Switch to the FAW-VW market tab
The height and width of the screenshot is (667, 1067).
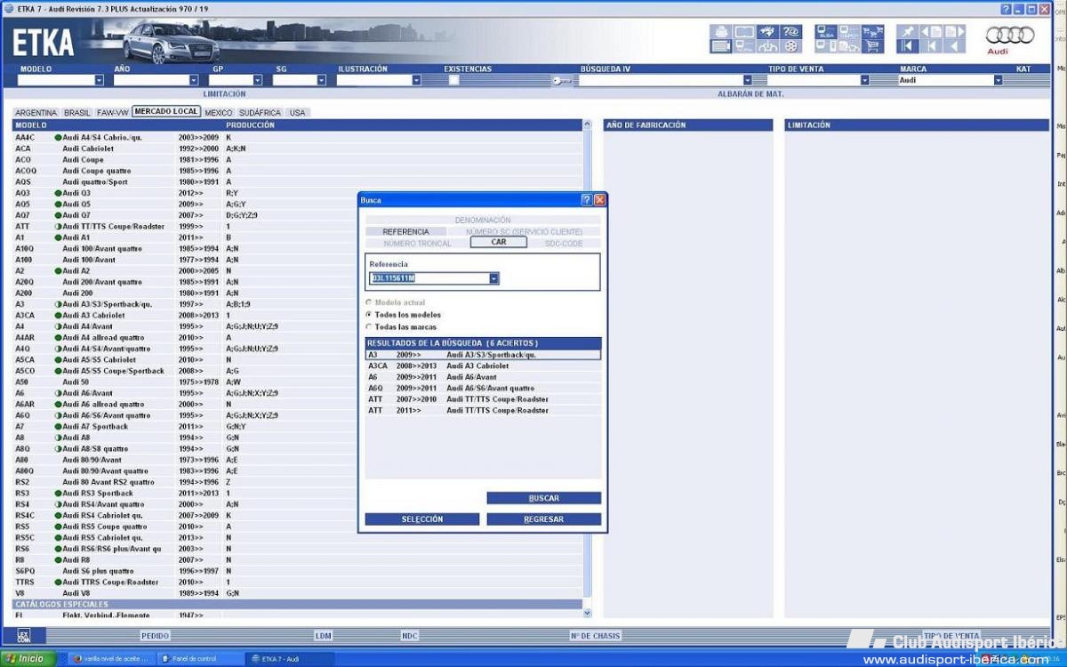(113, 113)
